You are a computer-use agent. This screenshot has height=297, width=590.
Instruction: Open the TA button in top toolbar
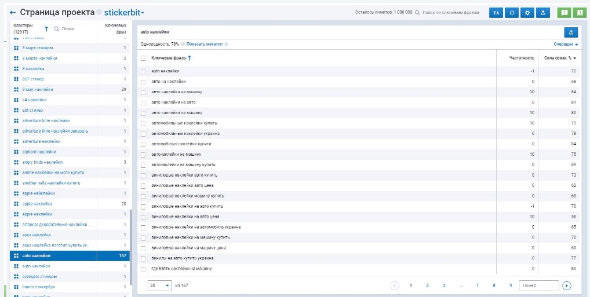(x=496, y=13)
